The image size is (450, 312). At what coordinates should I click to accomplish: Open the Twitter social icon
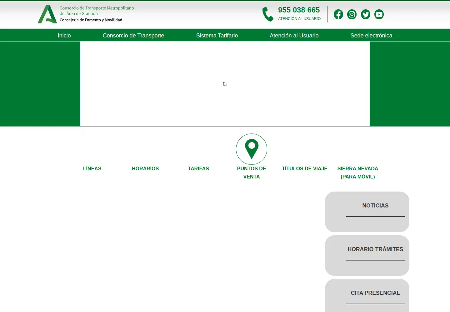click(366, 14)
